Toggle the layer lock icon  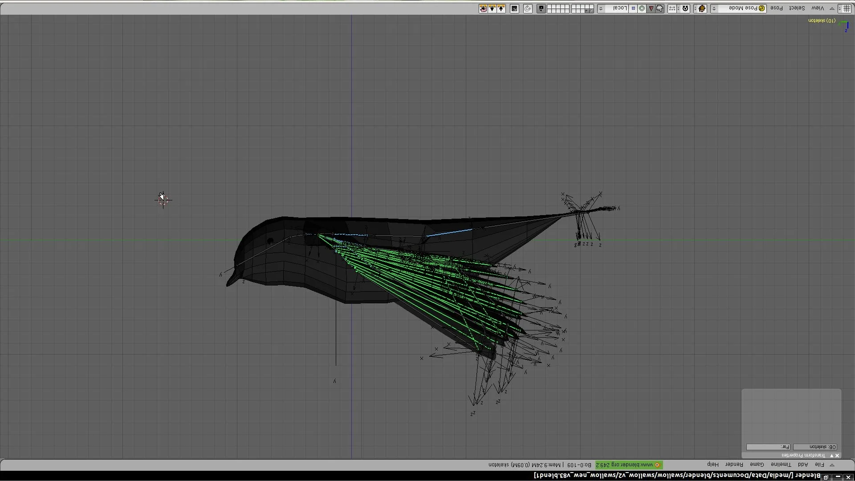541,8
